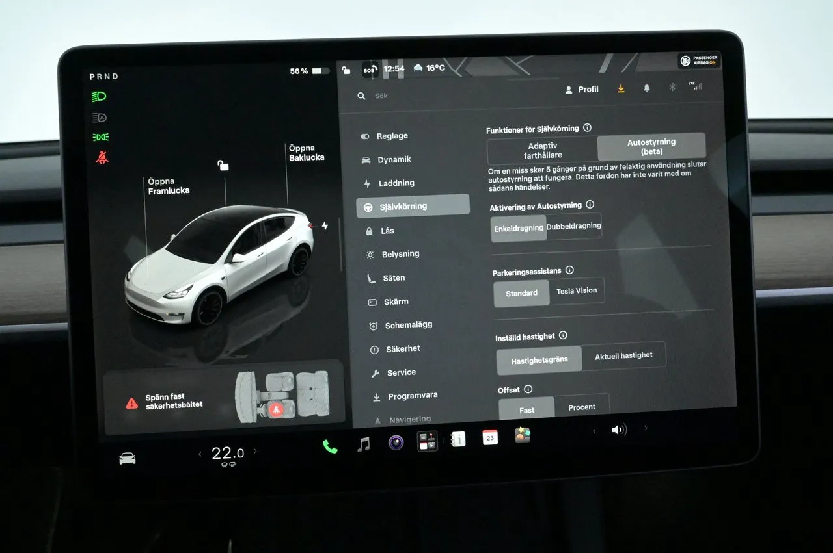Tap the headlights indicator icon
Viewport: 833px width, 553px height.
click(x=100, y=97)
